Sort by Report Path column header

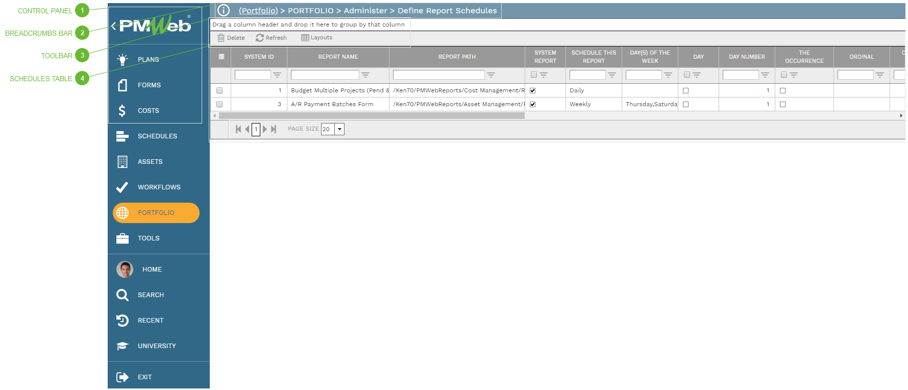(457, 57)
